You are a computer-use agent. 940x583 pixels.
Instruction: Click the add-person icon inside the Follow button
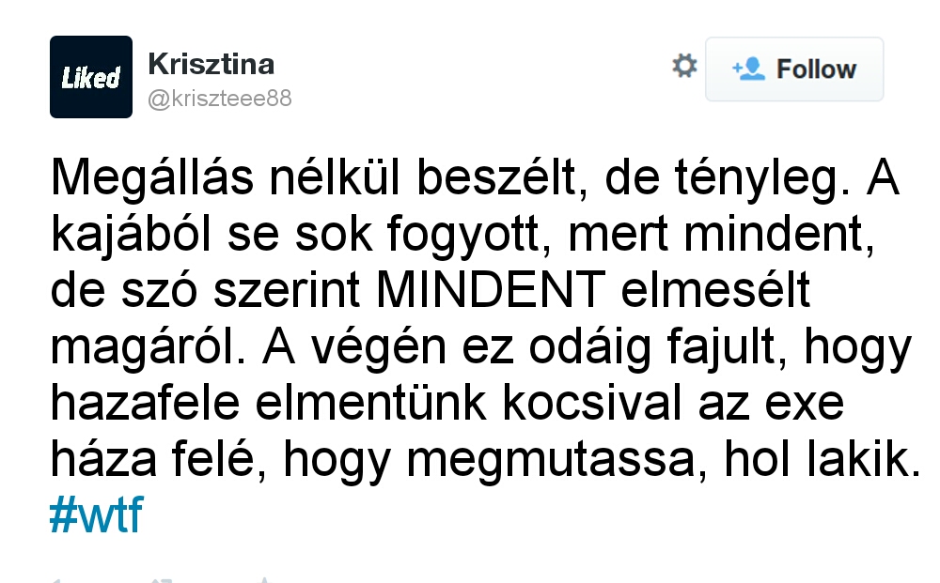click(x=748, y=69)
